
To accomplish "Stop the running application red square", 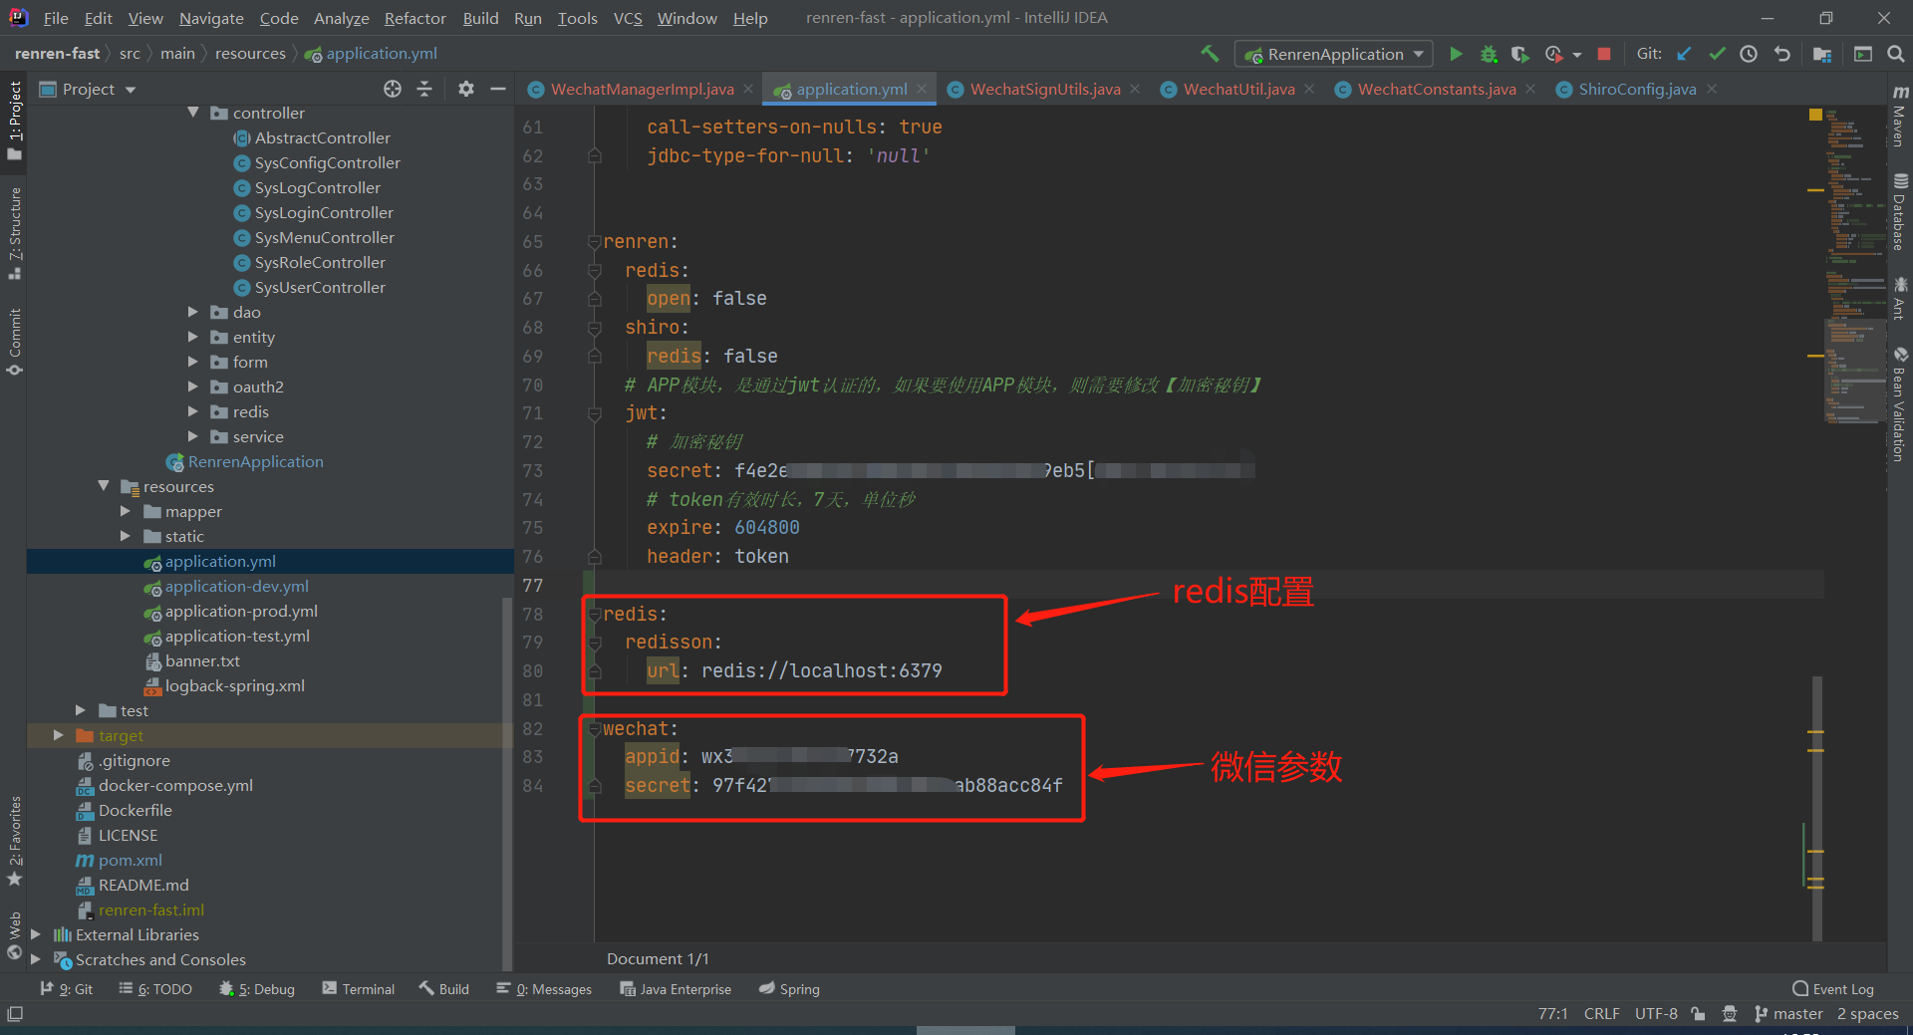I will click(1604, 54).
